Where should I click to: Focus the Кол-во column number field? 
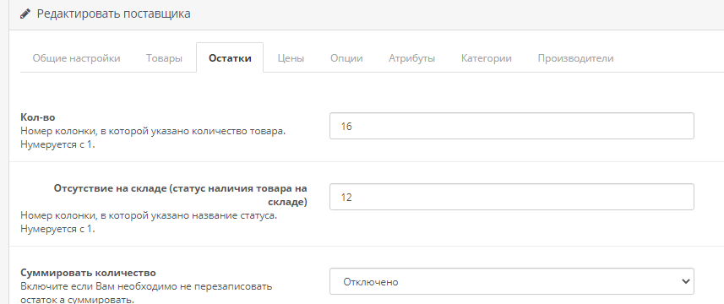point(512,126)
